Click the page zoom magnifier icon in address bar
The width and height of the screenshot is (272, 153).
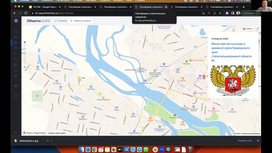(x=209, y=13)
